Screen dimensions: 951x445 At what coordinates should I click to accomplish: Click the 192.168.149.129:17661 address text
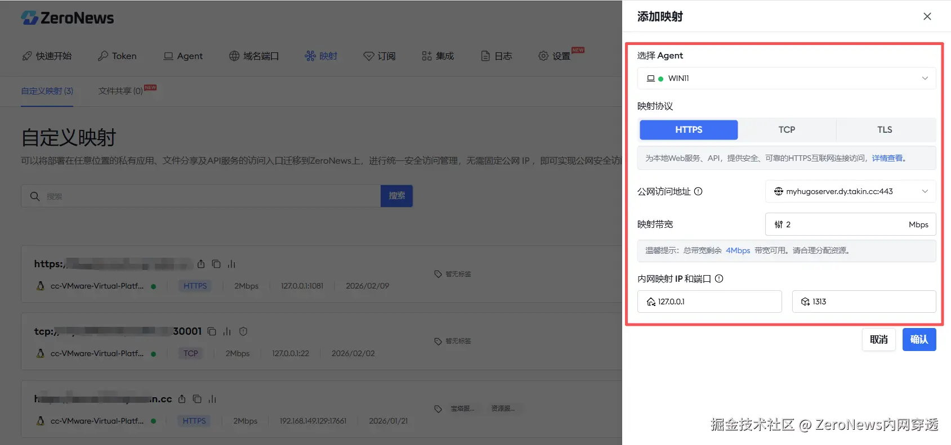[x=313, y=421]
